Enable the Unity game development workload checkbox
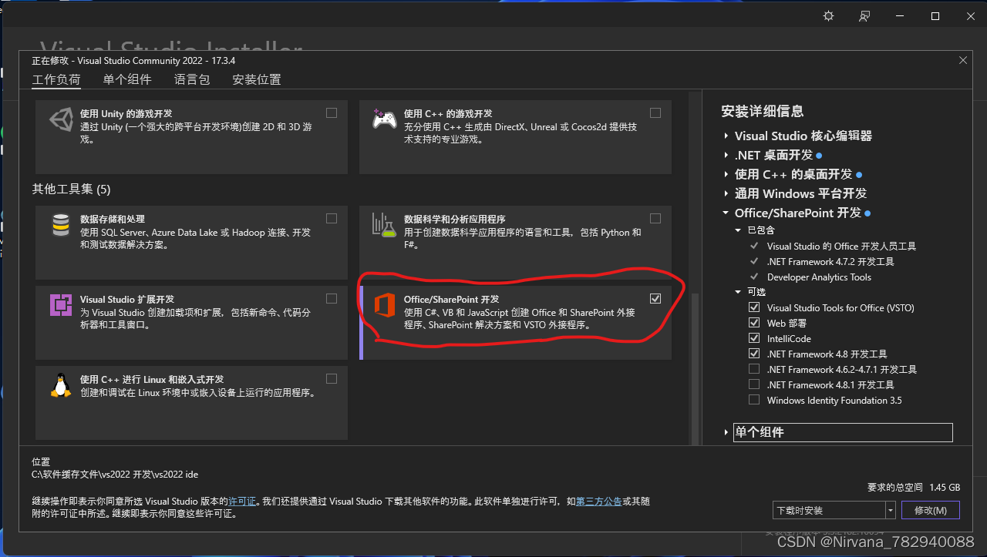 [x=332, y=112]
